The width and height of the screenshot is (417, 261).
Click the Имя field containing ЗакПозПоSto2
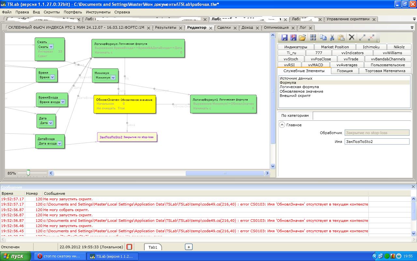tap(377, 142)
